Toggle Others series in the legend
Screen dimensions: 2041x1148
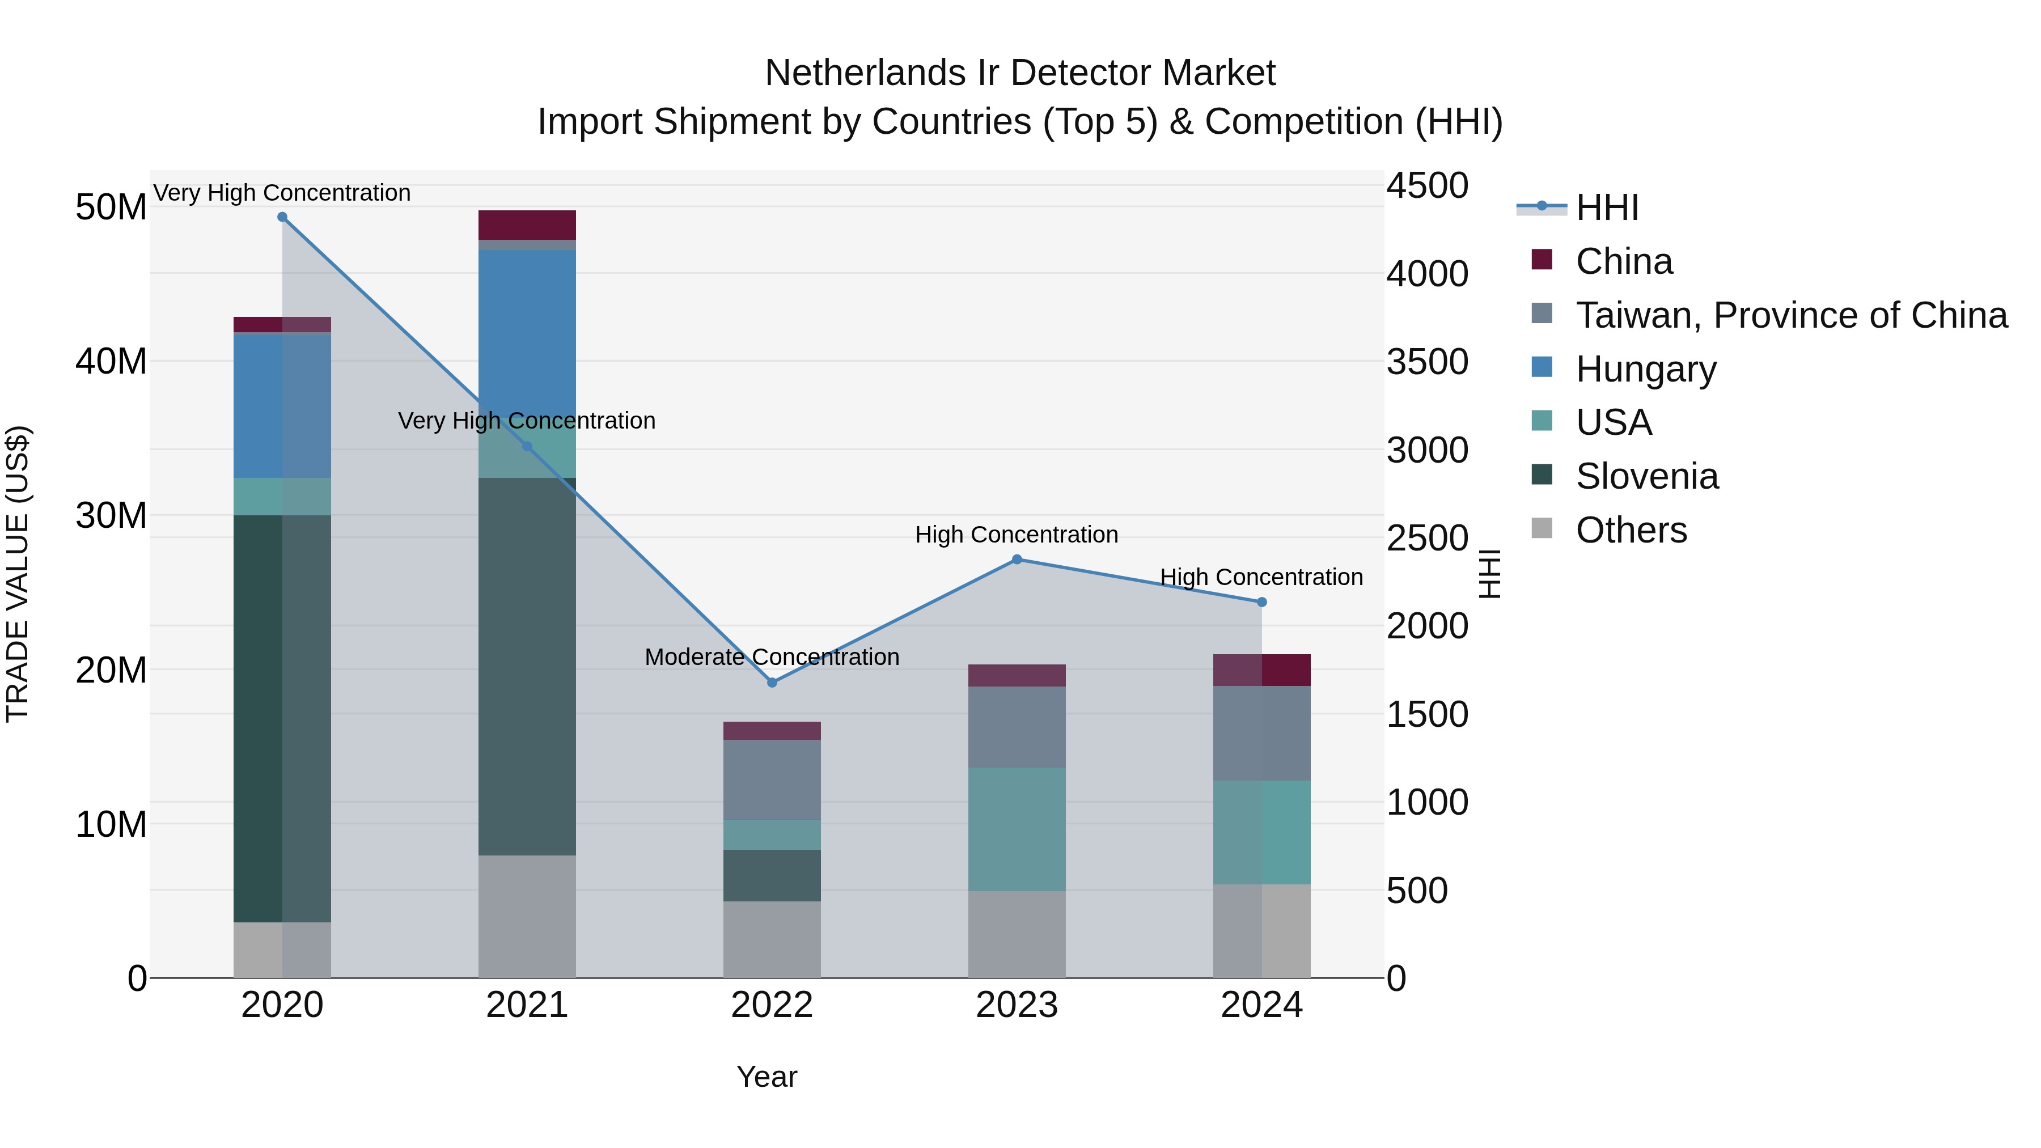pos(1610,530)
